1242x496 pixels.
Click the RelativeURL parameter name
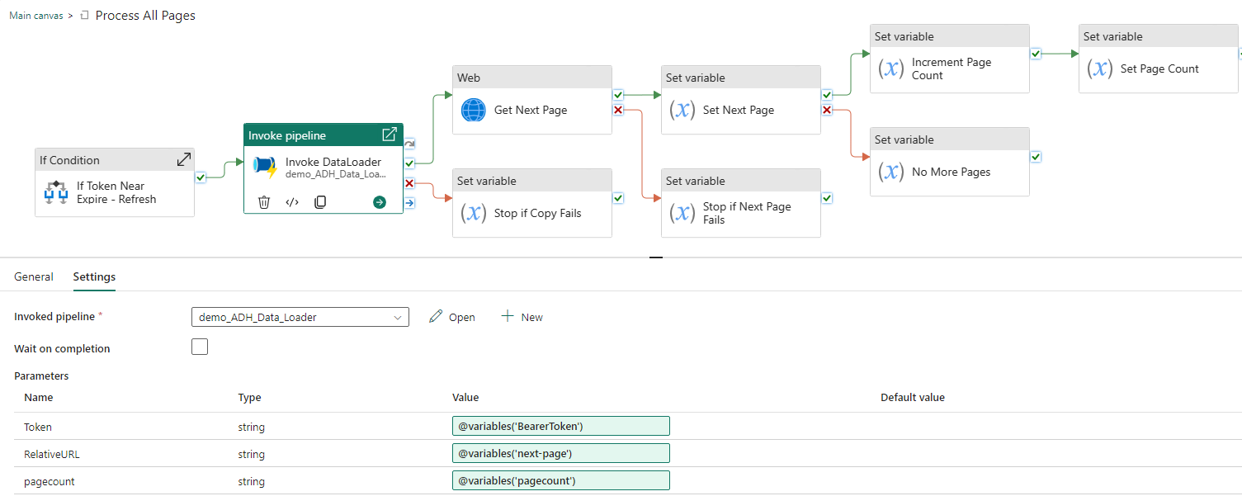pyautogui.click(x=52, y=454)
